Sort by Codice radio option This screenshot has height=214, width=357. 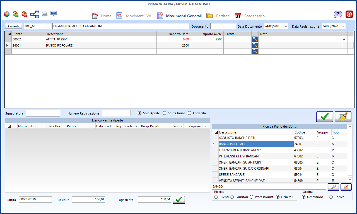(x=331, y=197)
